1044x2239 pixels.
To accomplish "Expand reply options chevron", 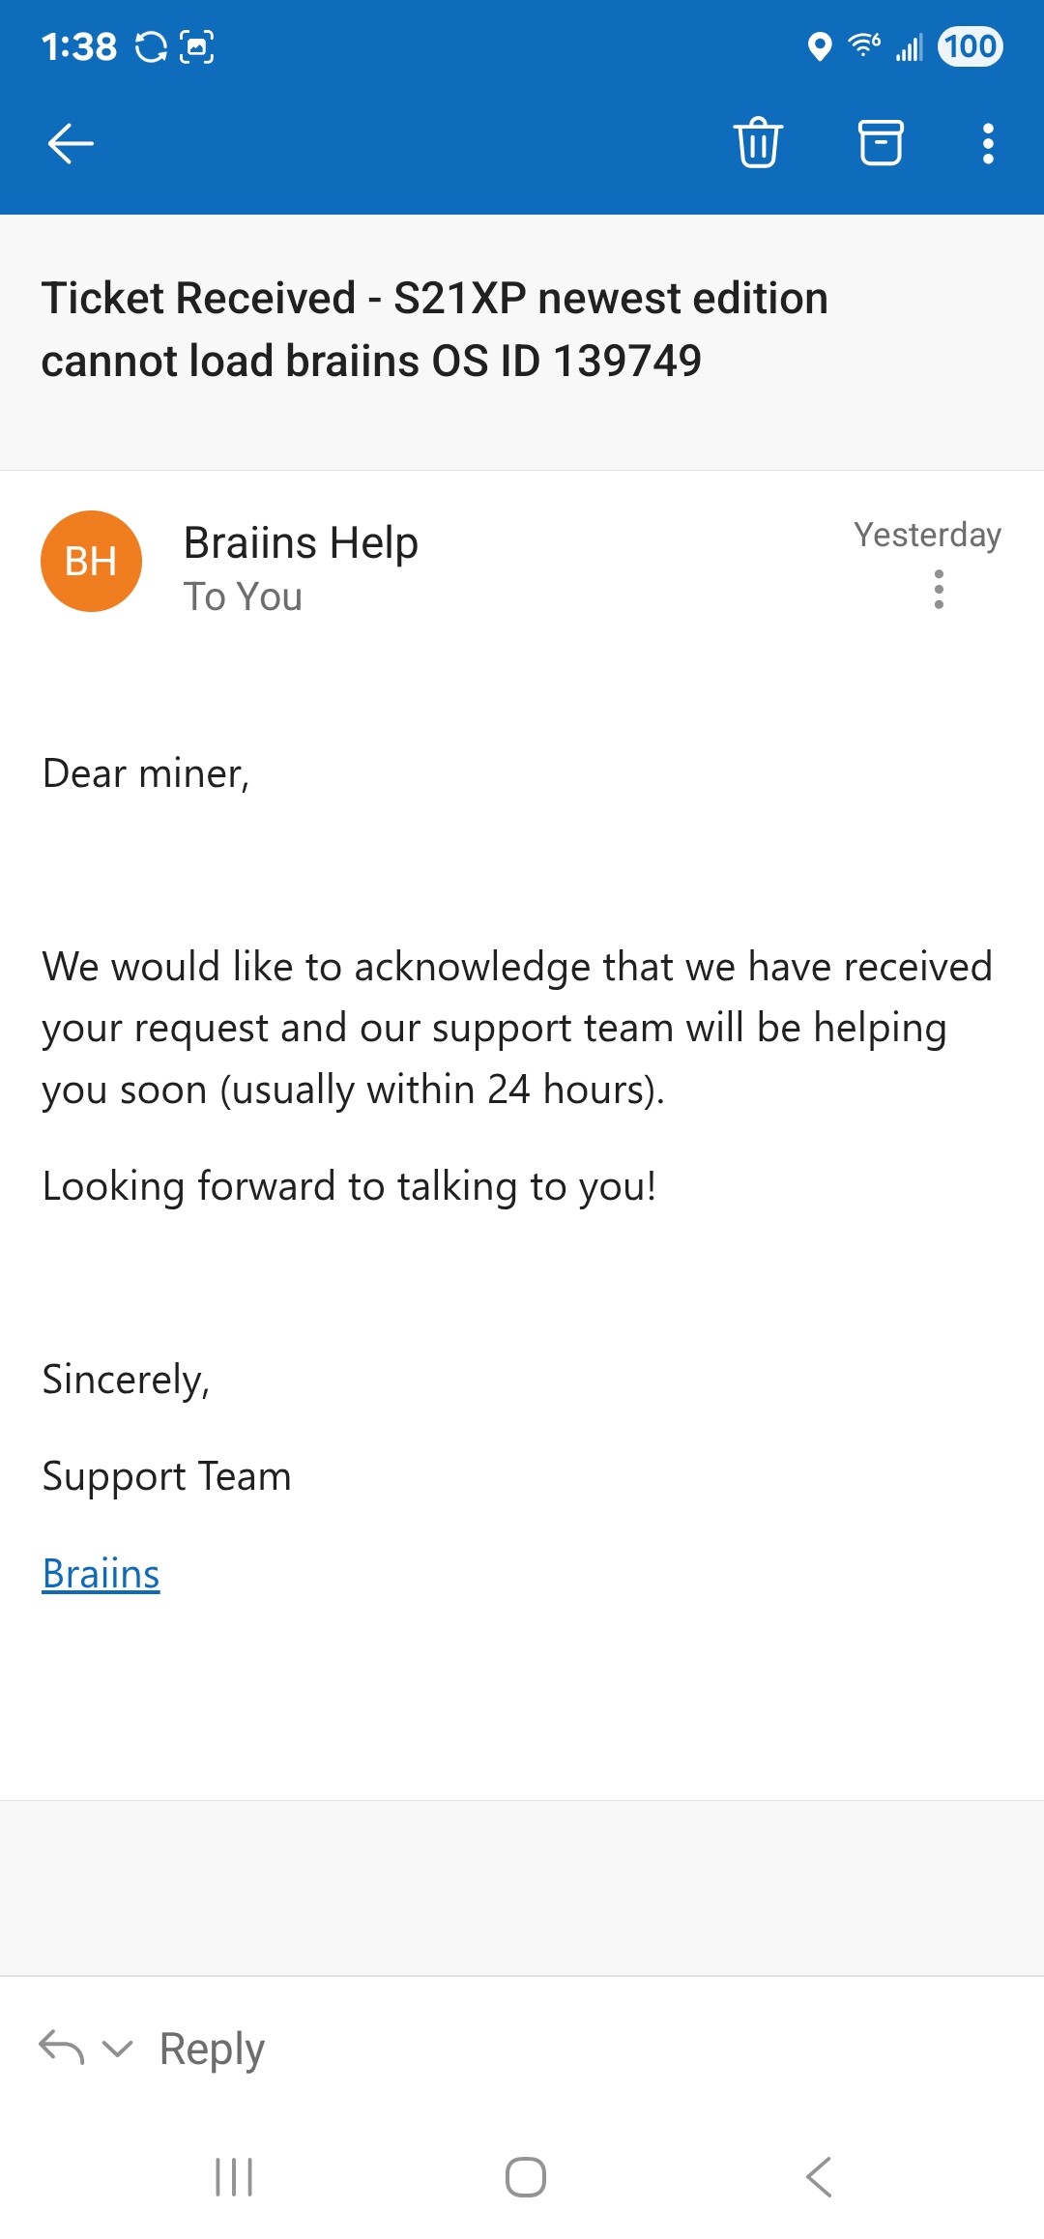I will pos(117,2049).
